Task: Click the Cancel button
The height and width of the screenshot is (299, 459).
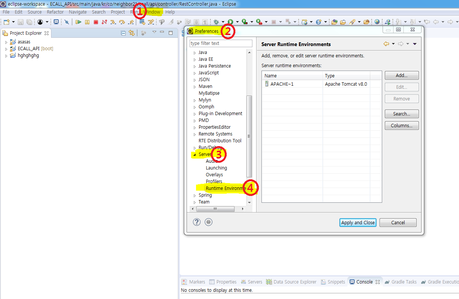Action: click(x=398, y=222)
